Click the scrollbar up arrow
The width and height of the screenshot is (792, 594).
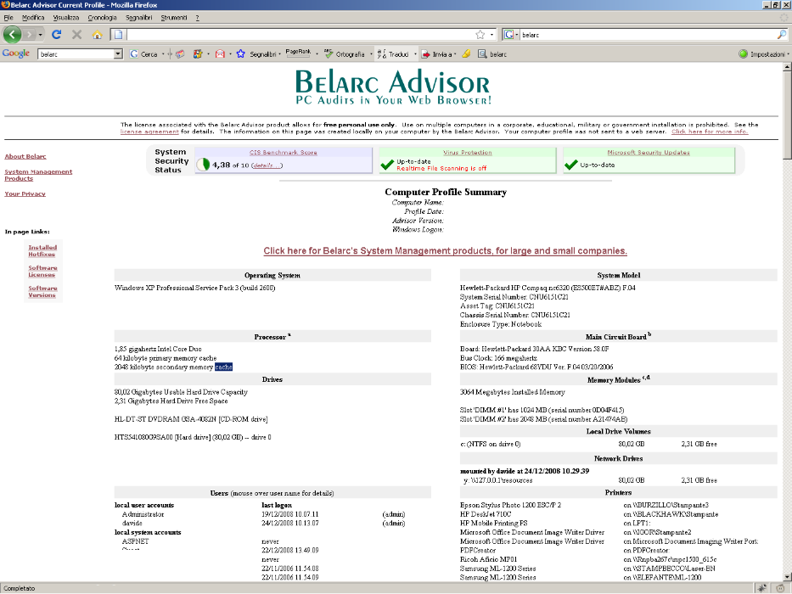tap(787, 67)
